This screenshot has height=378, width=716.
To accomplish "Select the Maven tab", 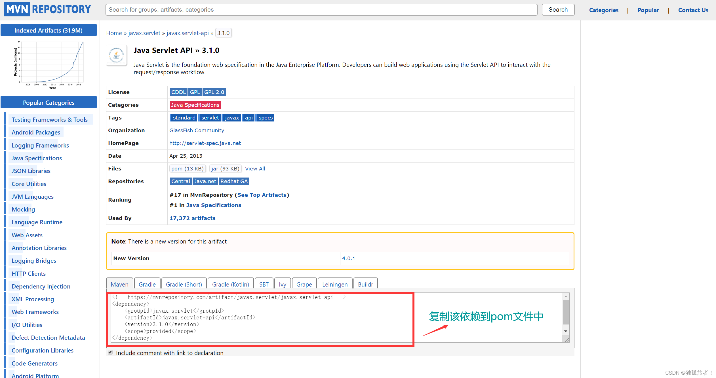I will point(119,284).
